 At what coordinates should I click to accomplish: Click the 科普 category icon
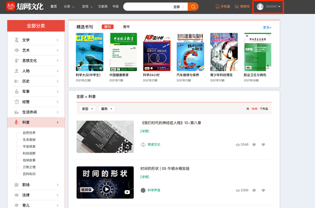[16, 122]
